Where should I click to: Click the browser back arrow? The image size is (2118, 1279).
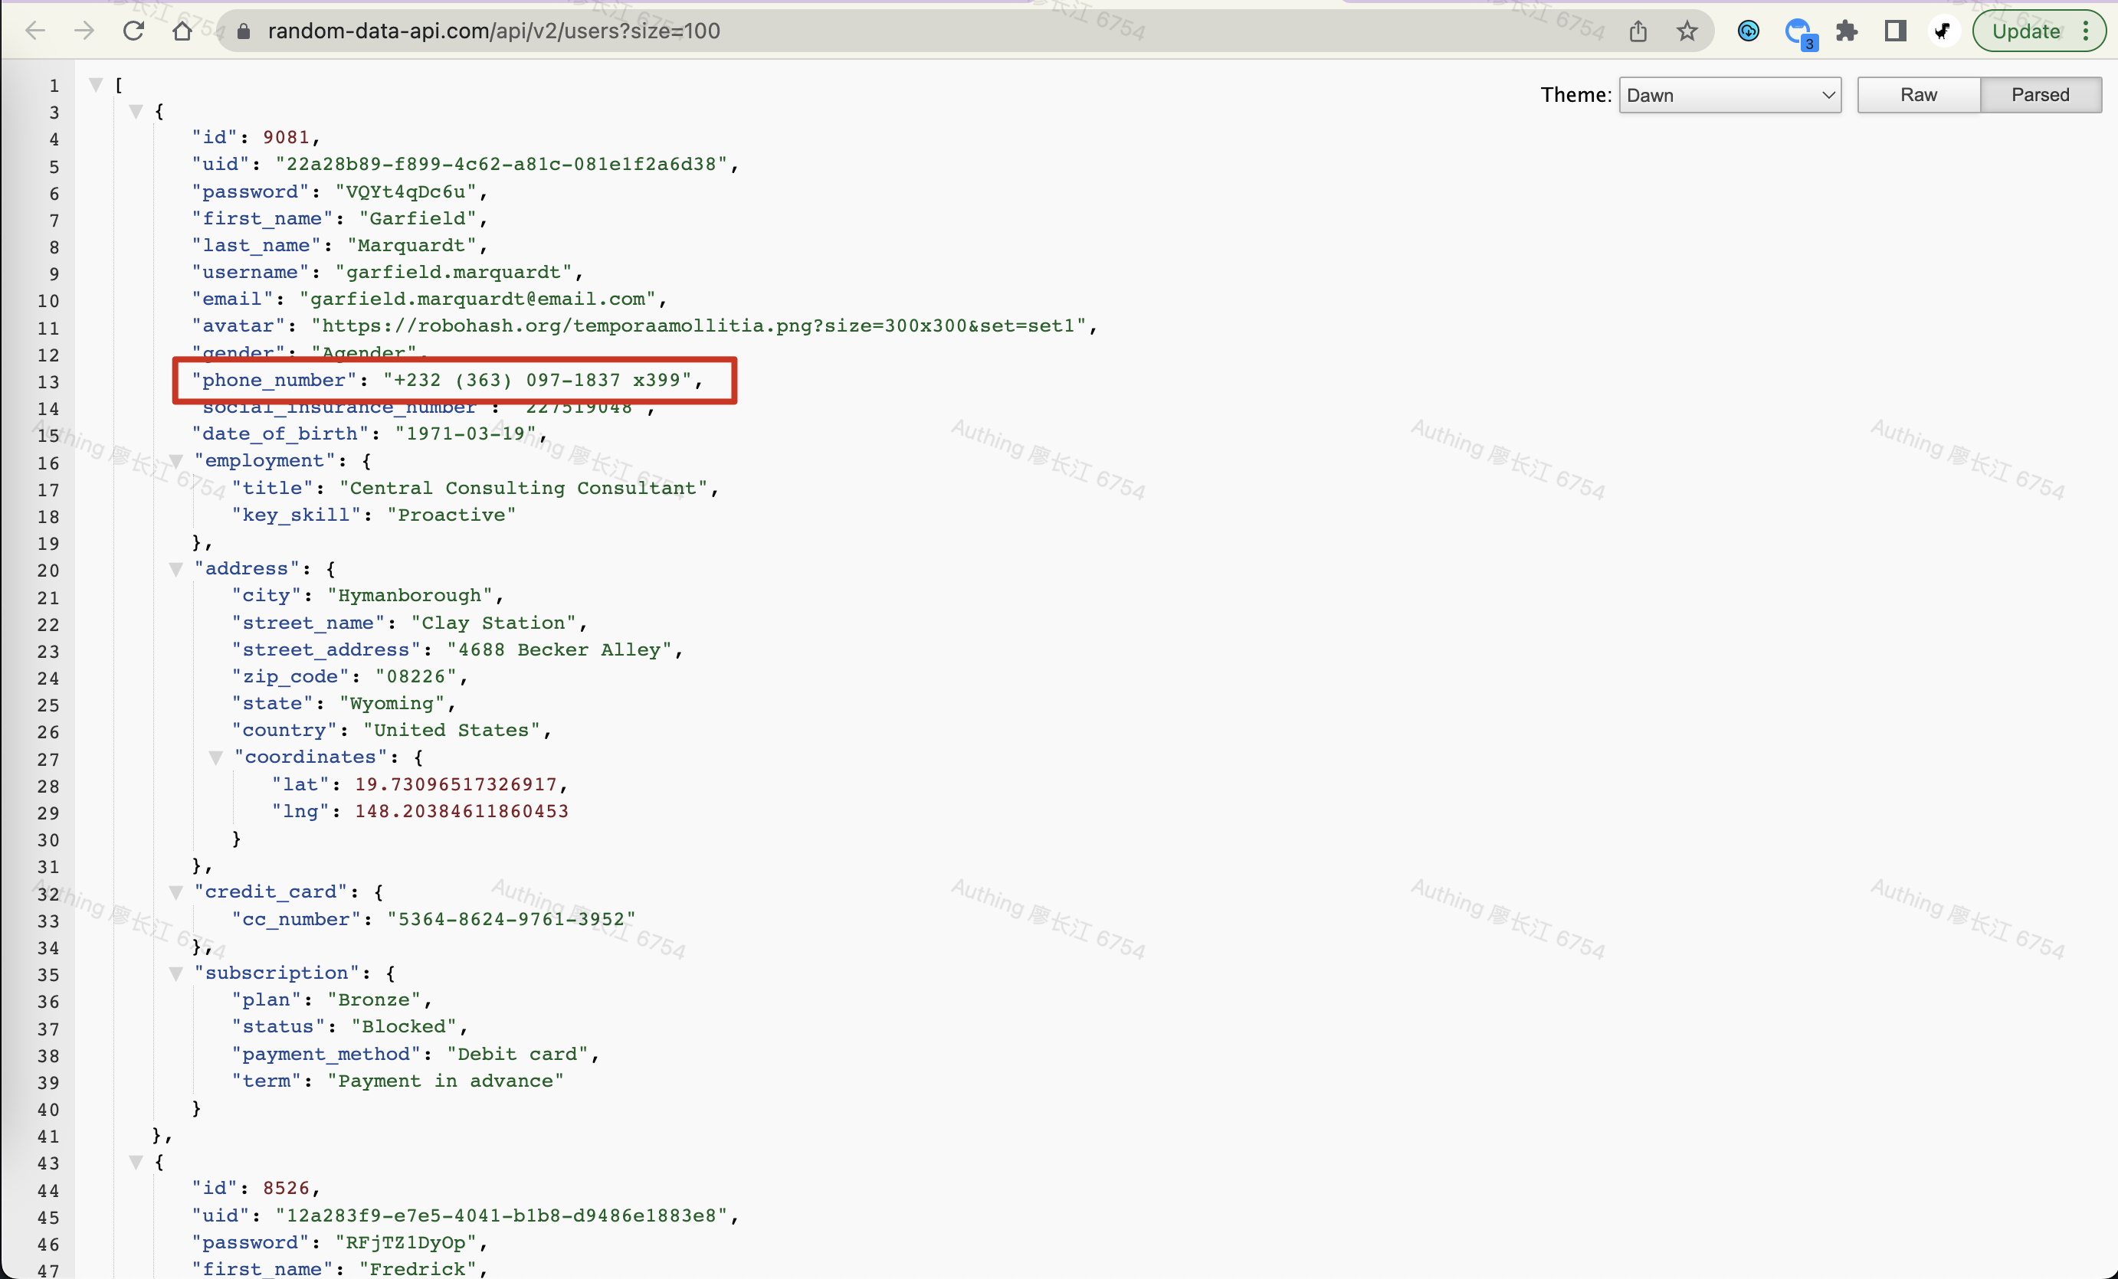pyautogui.click(x=35, y=31)
